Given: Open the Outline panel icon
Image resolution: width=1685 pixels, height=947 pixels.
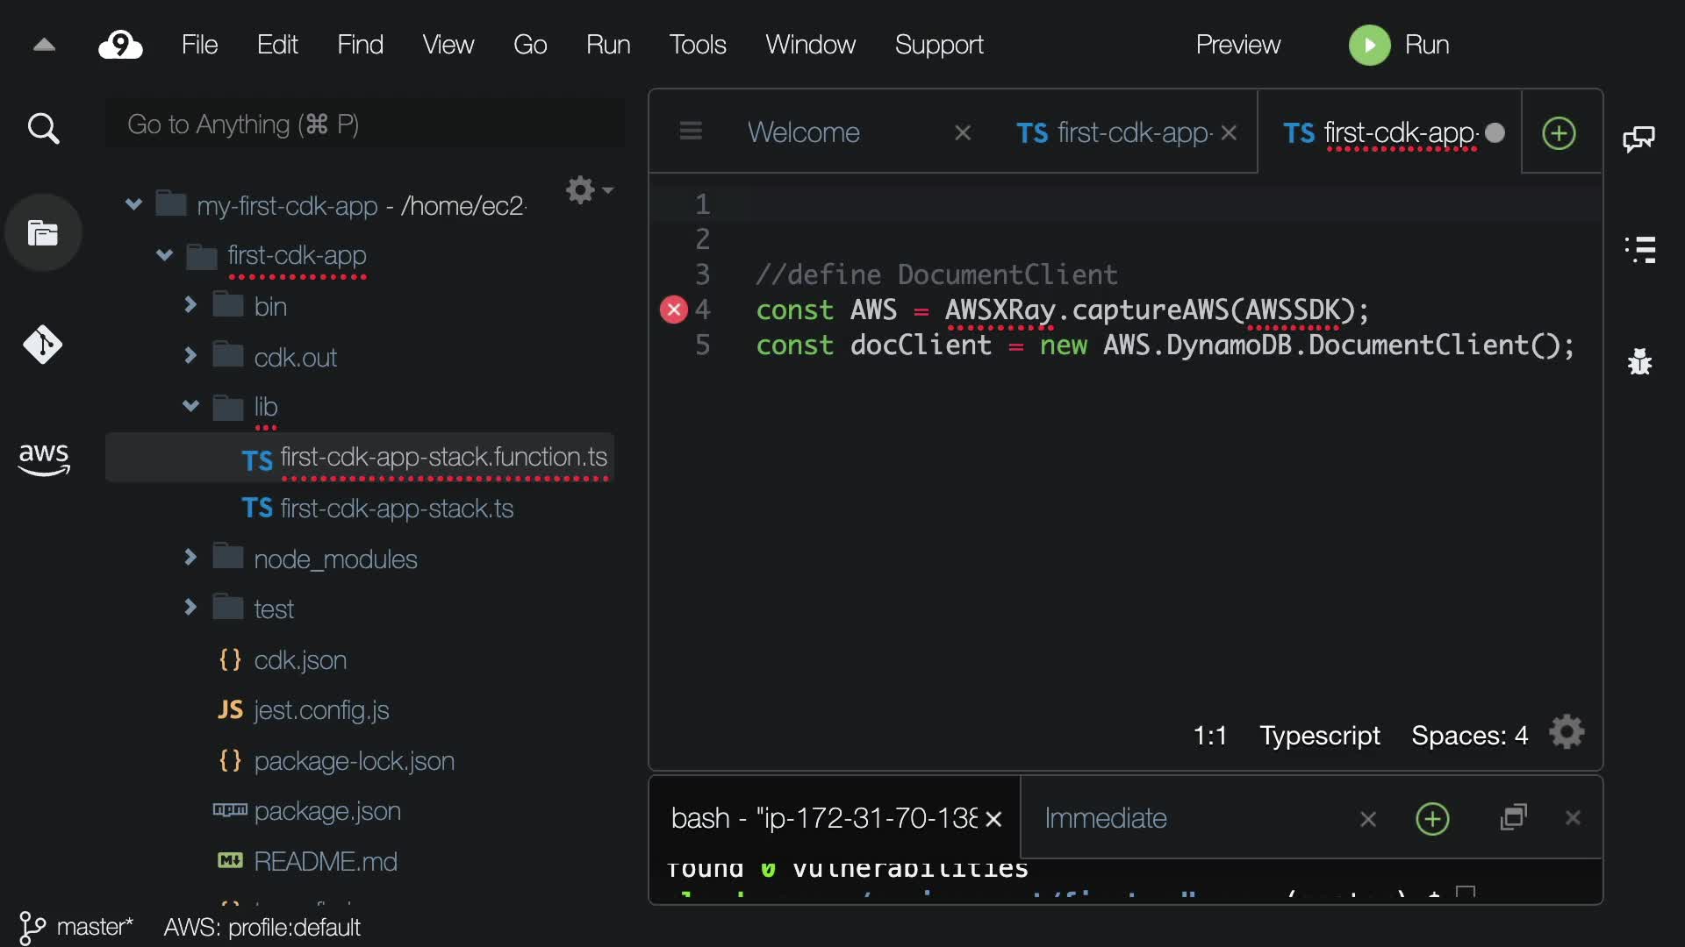Looking at the screenshot, I should (x=1639, y=250).
